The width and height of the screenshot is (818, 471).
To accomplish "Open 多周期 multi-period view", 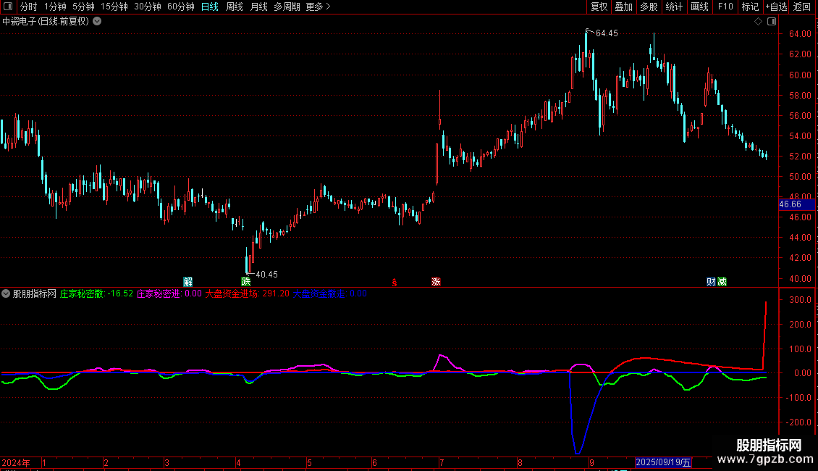I will (x=287, y=7).
